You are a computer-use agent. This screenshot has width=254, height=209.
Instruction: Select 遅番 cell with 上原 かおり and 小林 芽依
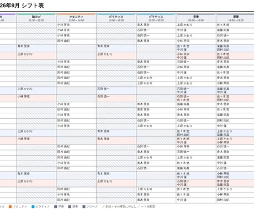point(235,141)
